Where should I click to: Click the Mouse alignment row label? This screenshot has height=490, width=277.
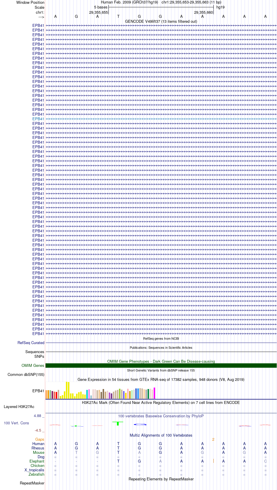(x=38, y=452)
